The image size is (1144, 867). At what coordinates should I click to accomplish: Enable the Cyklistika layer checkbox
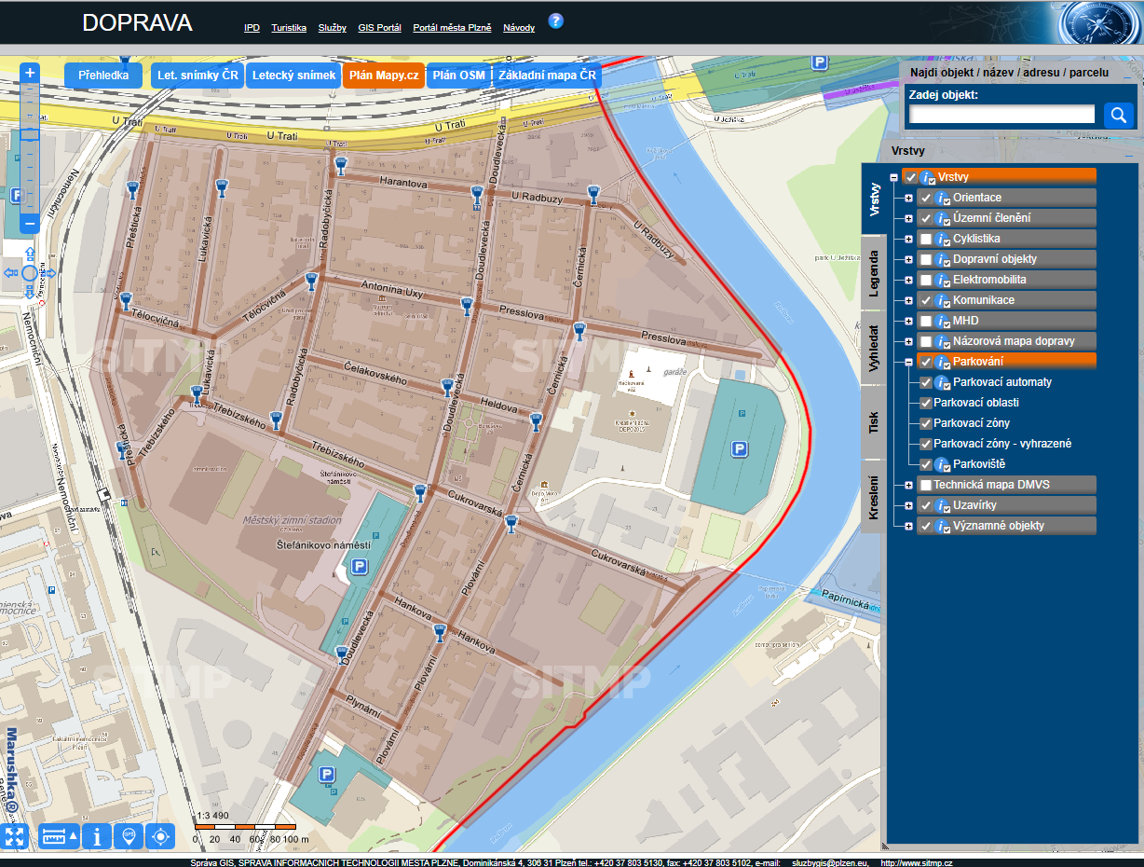(926, 239)
